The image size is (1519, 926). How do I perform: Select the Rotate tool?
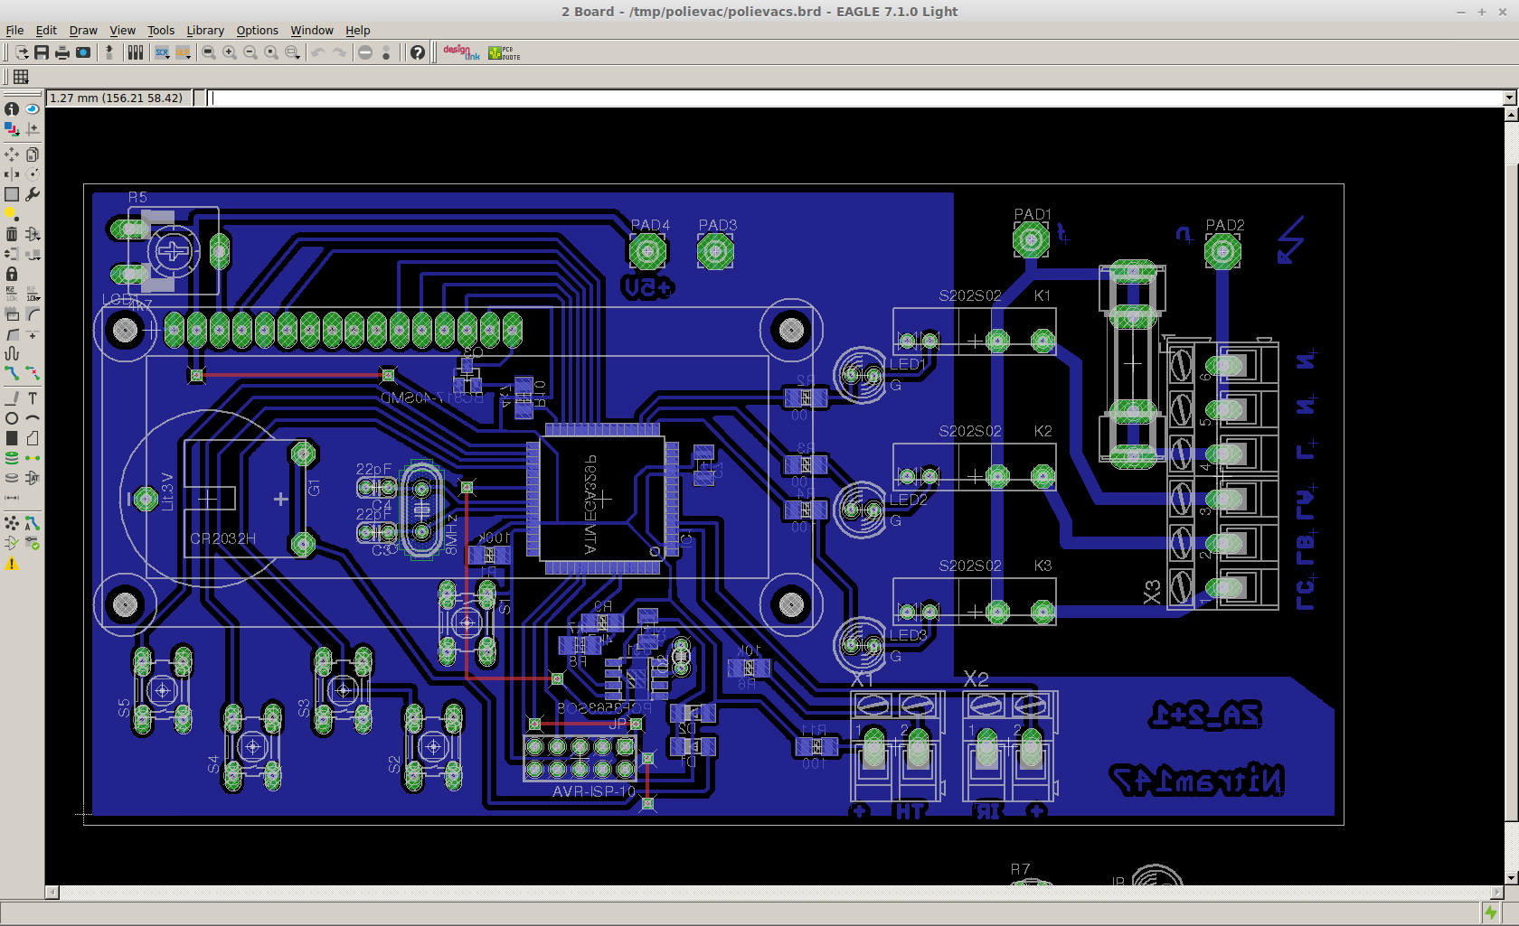point(33,173)
